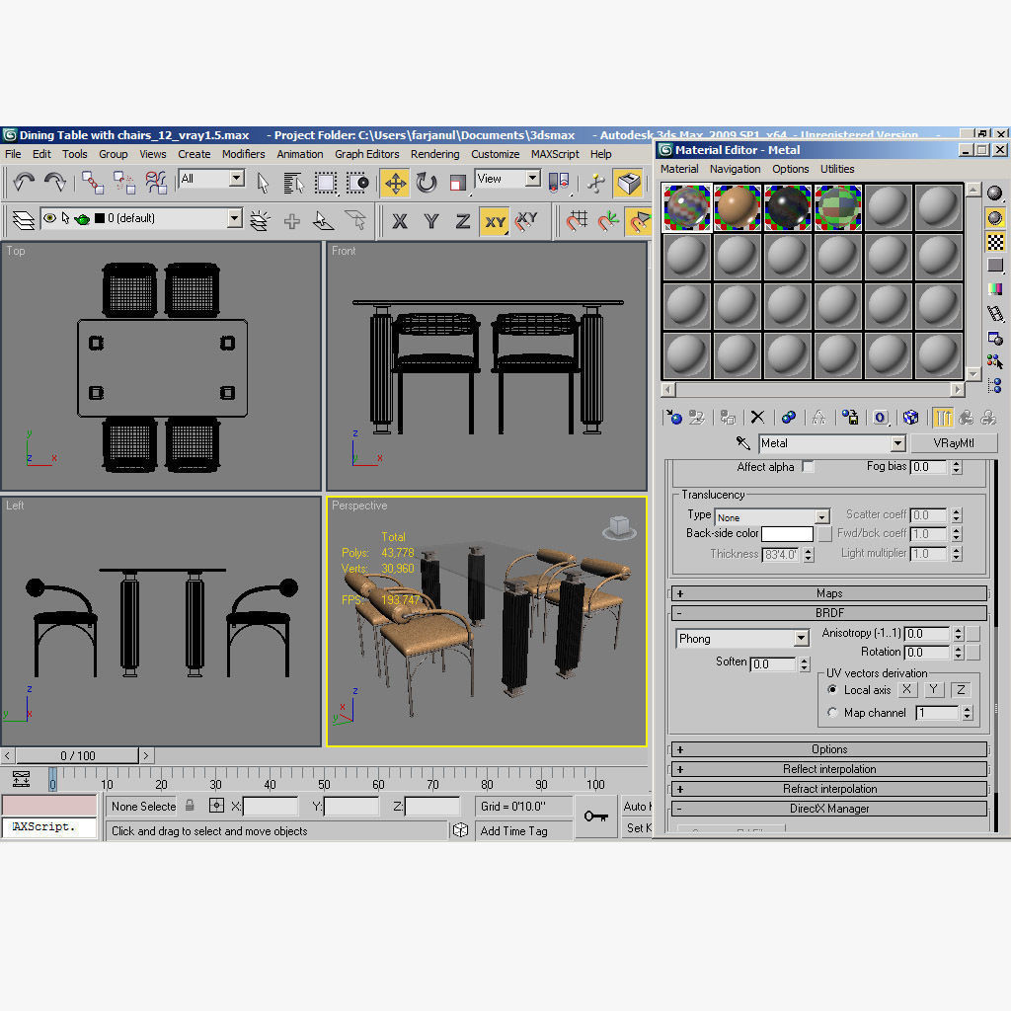Toggle the X local axis button
Viewport: 1011px width, 1011px height.
coord(907,689)
